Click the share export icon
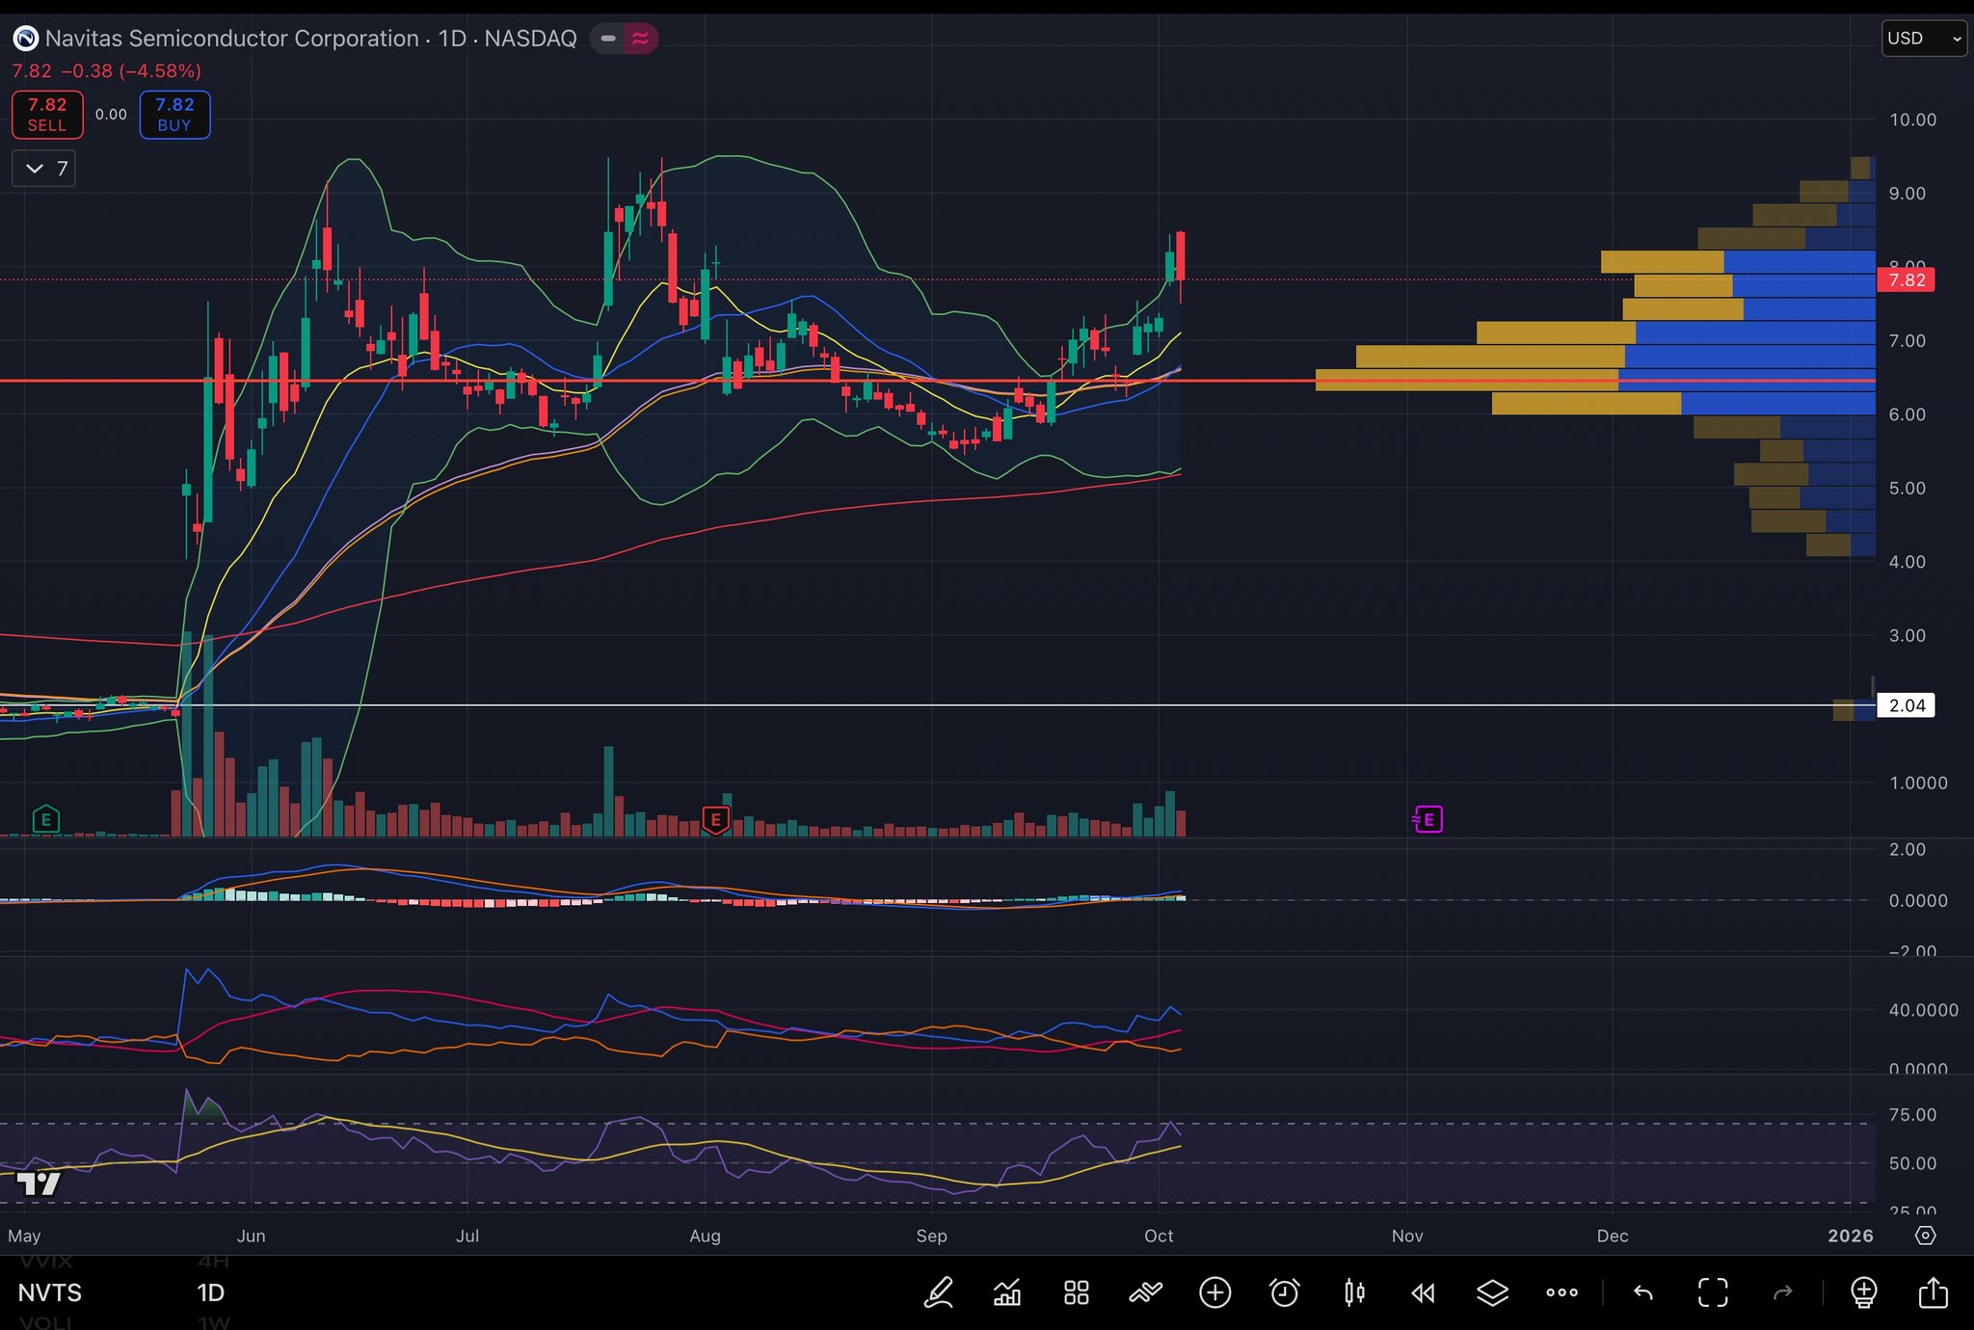 [x=1933, y=1292]
